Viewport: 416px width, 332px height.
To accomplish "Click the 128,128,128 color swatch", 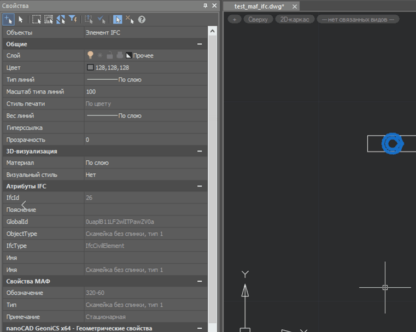I will point(90,67).
